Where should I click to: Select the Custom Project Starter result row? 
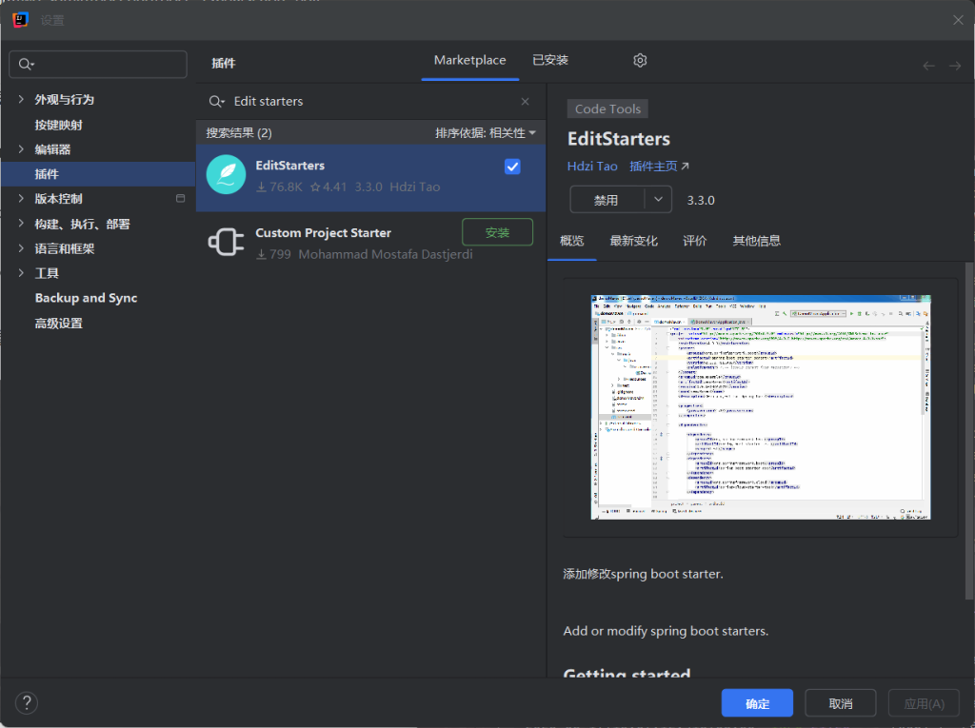click(x=371, y=243)
